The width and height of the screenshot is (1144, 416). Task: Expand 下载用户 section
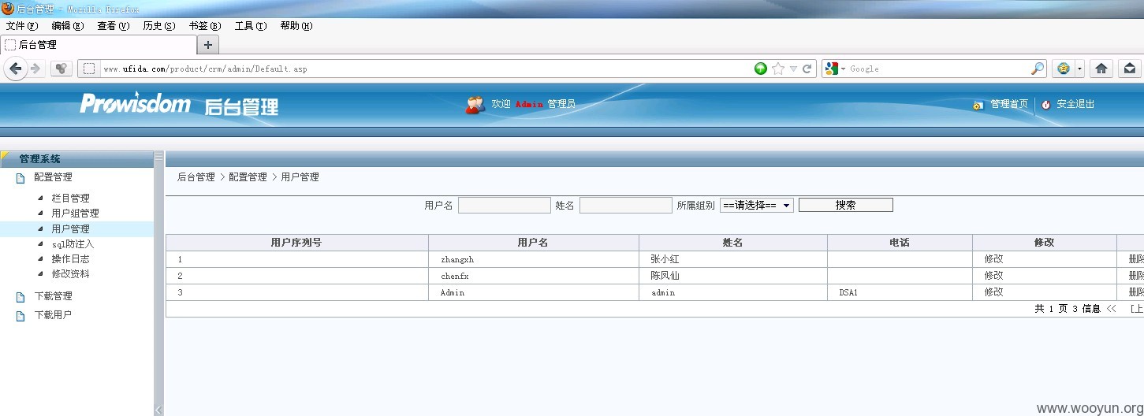click(x=53, y=315)
